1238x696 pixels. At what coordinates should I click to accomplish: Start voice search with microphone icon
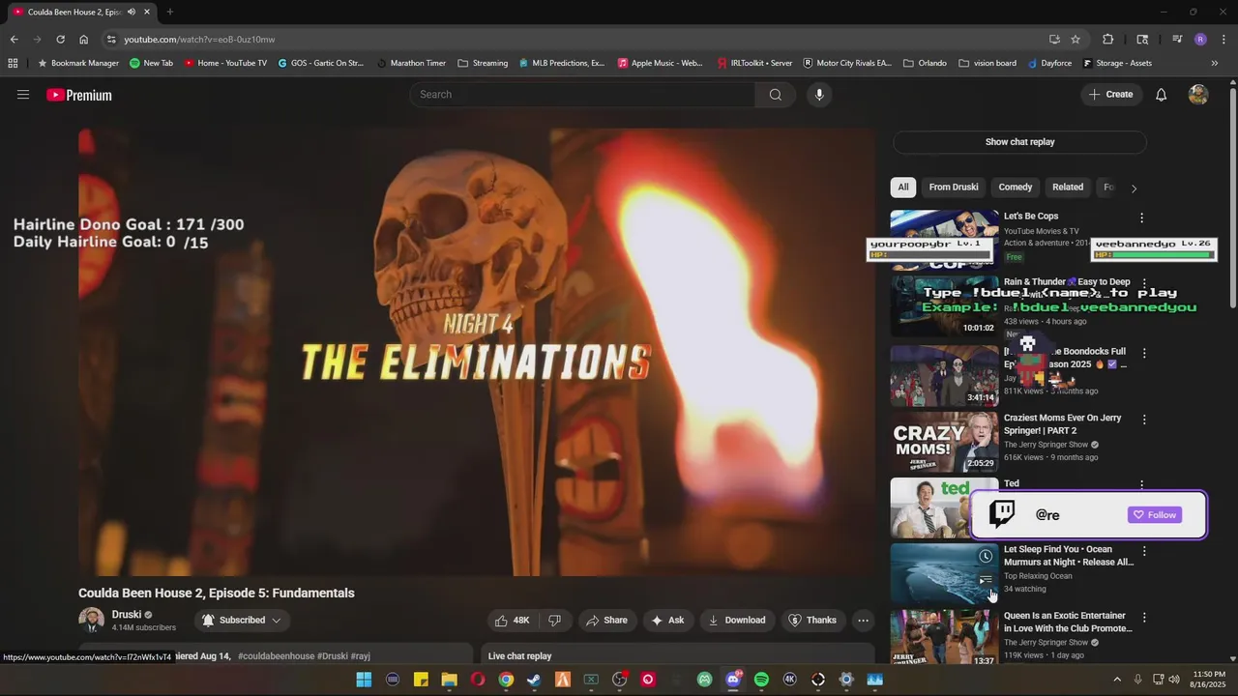click(819, 95)
